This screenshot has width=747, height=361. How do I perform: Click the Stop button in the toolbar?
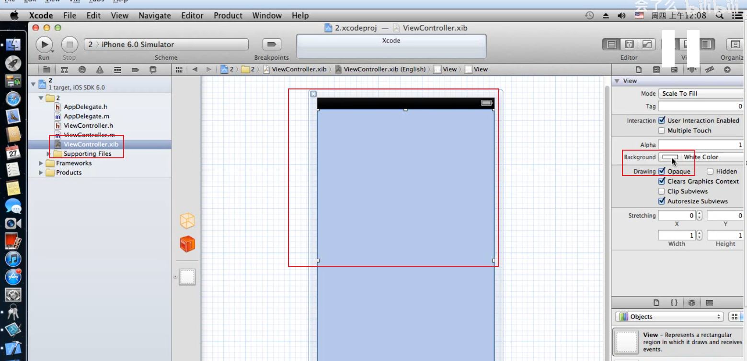[x=69, y=44]
